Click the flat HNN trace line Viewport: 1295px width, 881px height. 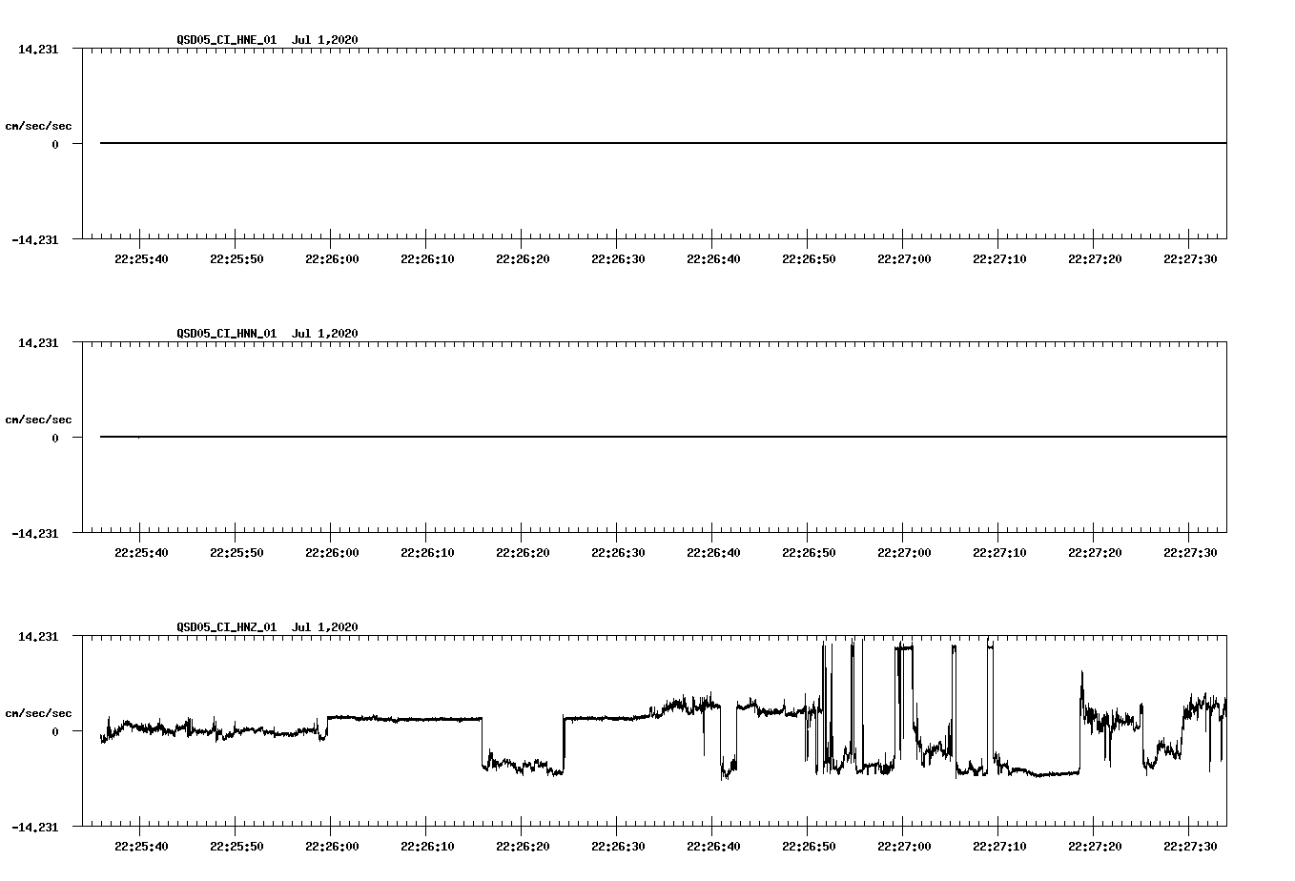(x=663, y=437)
